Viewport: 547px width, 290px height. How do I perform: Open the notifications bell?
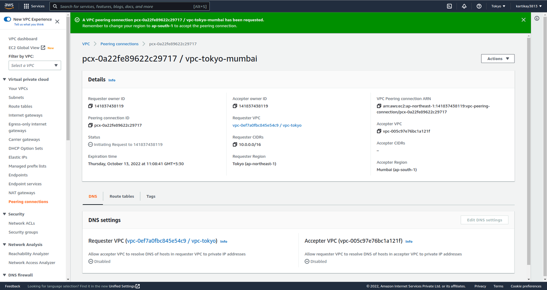(464, 6)
